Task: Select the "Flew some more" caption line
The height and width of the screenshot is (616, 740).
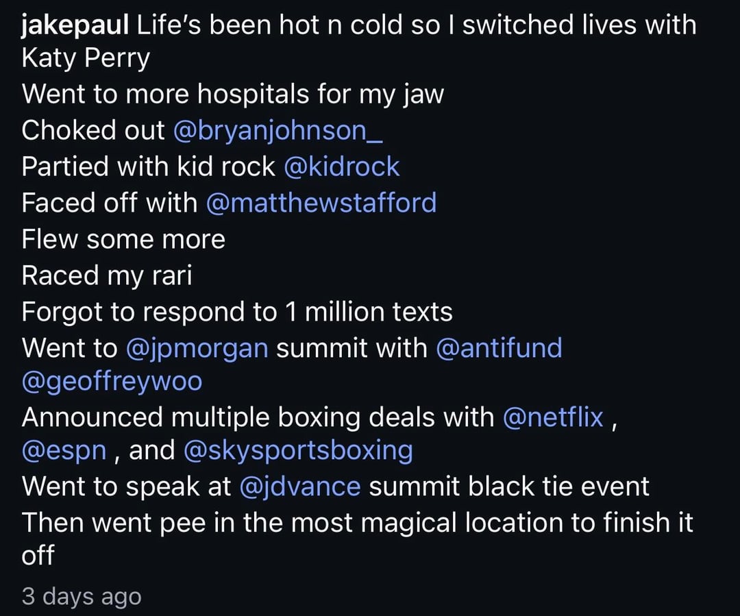Action: point(123,240)
